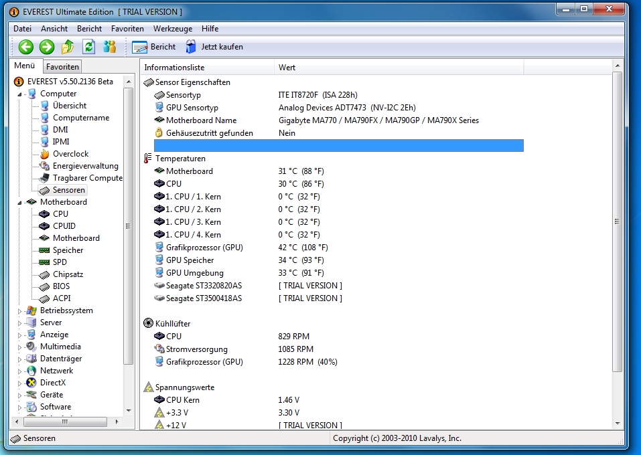
Task: Click the SPD memory icon
Action: (x=44, y=262)
